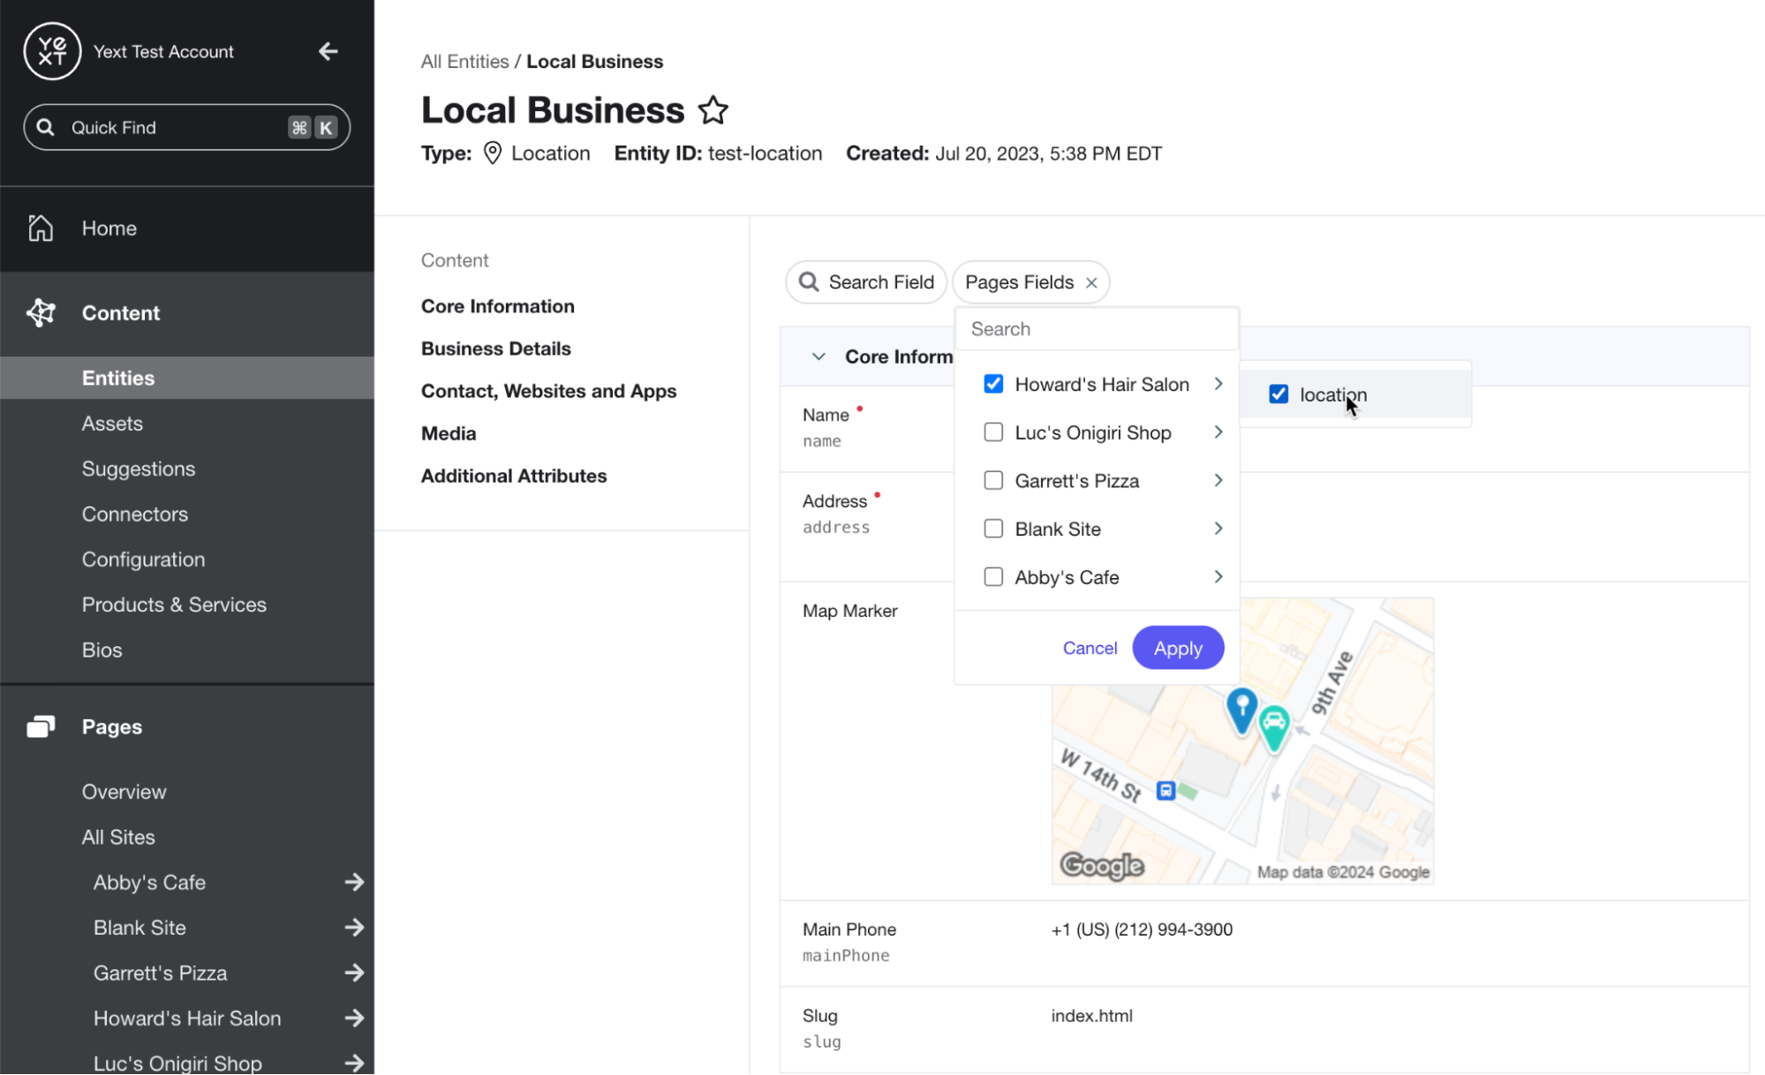This screenshot has height=1075, width=1765.
Task: Open Blank Site via sidebar arrow
Action: pyautogui.click(x=354, y=927)
